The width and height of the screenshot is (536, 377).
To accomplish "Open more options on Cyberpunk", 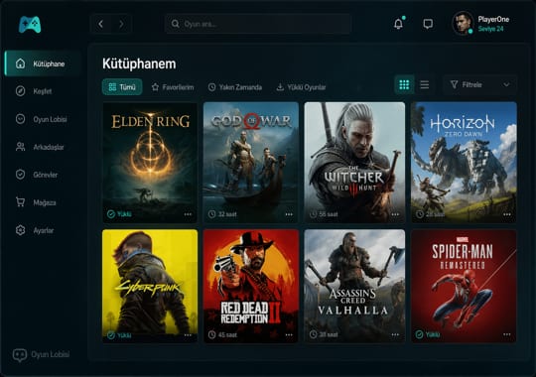I will coord(188,335).
